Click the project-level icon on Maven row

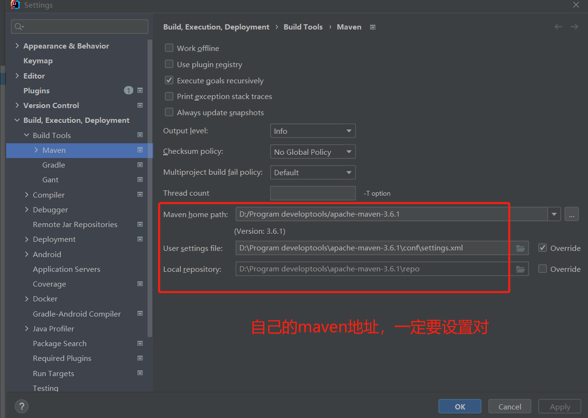[x=140, y=150]
